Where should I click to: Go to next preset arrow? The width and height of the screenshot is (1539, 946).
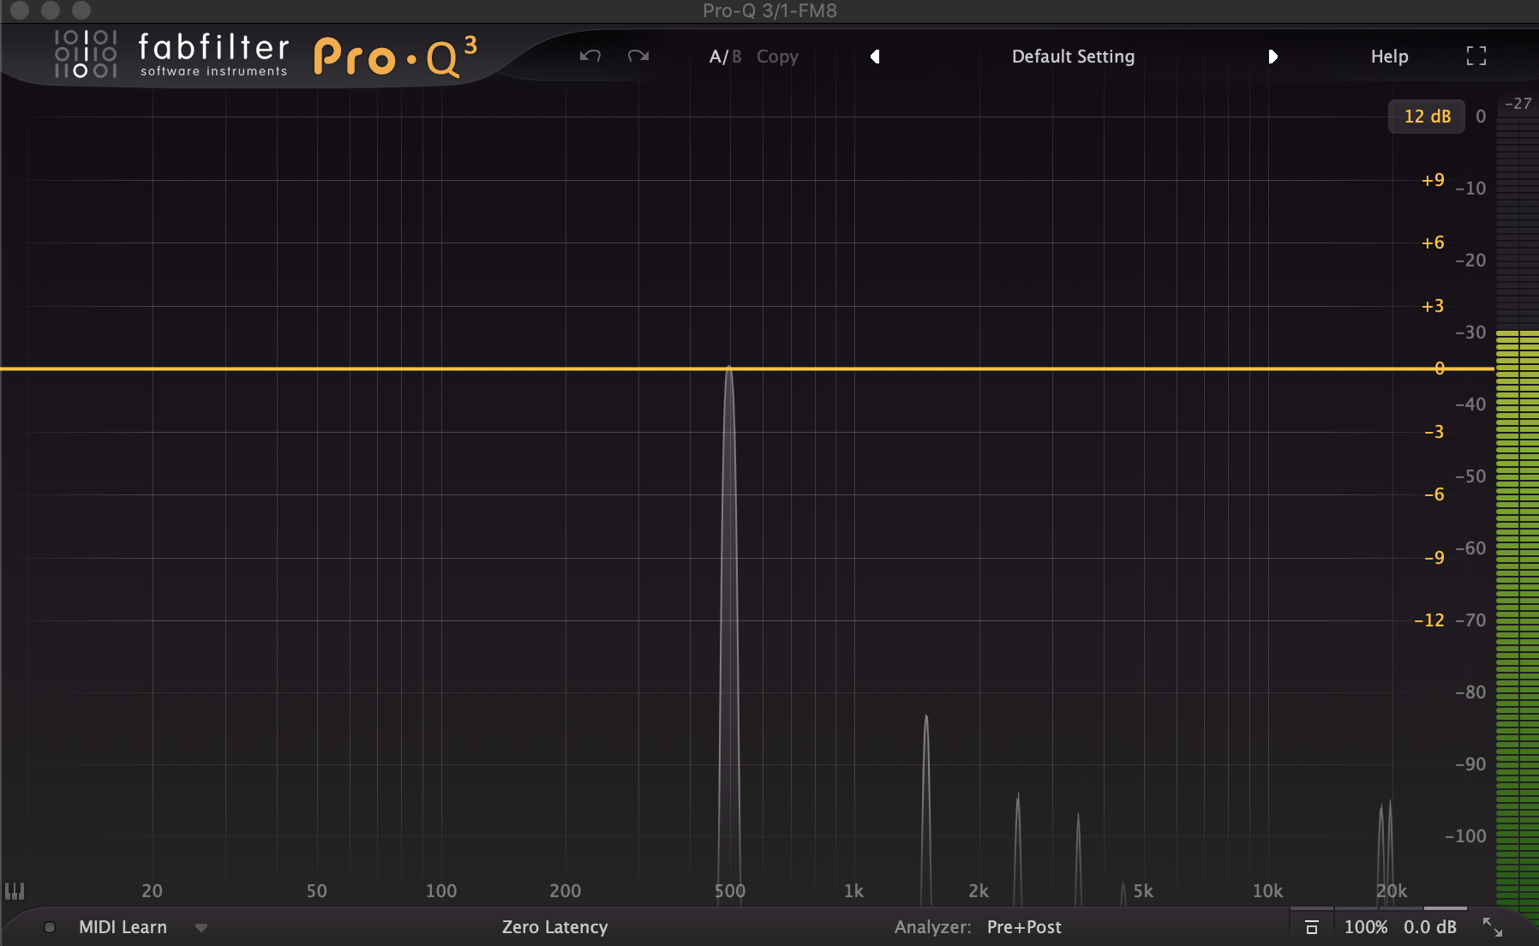click(x=1273, y=57)
